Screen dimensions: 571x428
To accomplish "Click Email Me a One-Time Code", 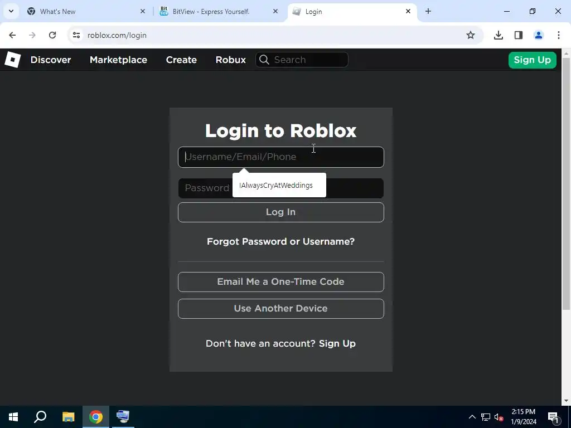I will pyautogui.click(x=281, y=281).
